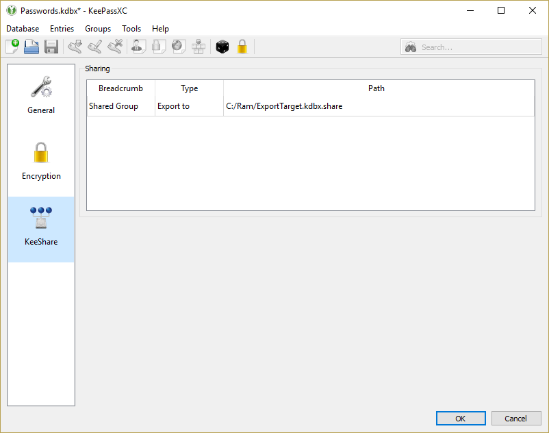
Task: Click the Delete Entry key icon
Action: 115,47
